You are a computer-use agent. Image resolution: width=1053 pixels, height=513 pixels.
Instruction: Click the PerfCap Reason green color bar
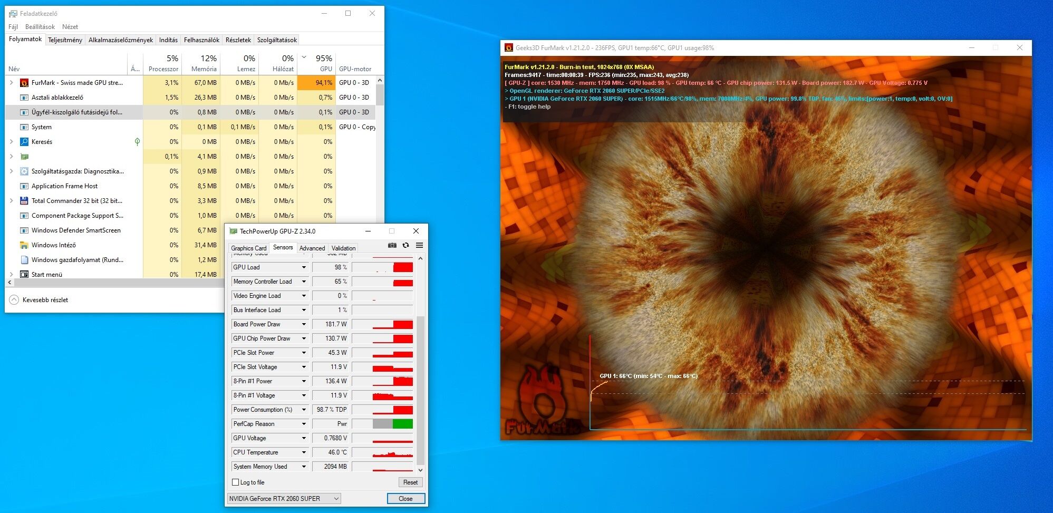[x=403, y=424]
